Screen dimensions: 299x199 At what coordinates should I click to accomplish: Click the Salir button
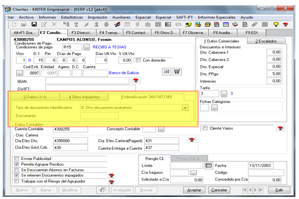pos(279,190)
